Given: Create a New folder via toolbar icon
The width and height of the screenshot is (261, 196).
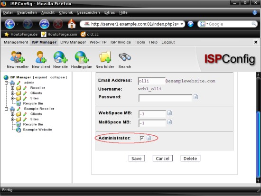Looking at the screenshot, I should pyautogui.click(x=105, y=57).
